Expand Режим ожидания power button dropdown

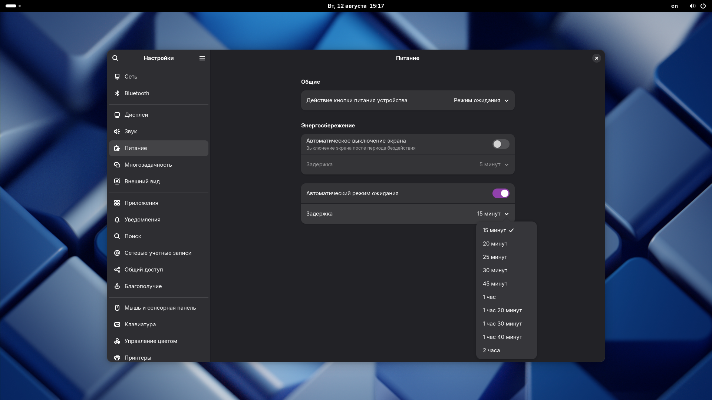coord(481,100)
